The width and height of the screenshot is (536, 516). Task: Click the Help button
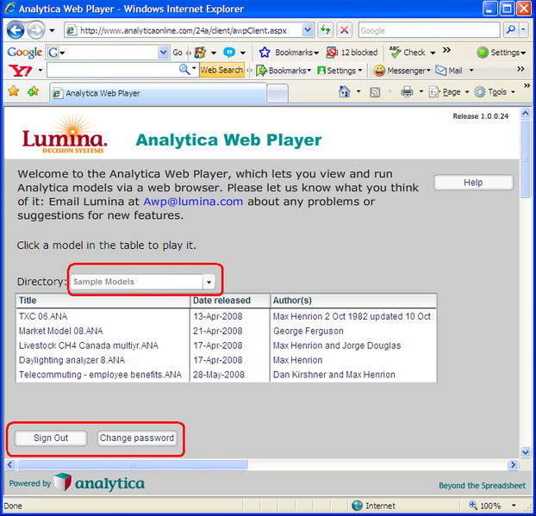[473, 183]
